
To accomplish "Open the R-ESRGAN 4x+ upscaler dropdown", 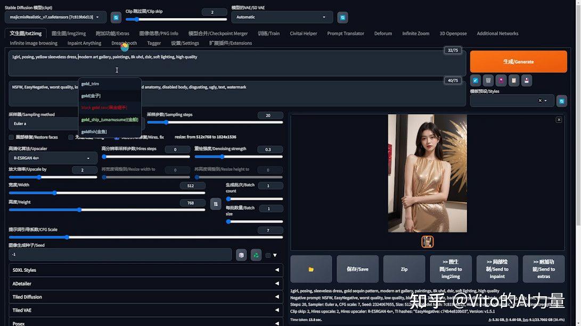I will pyautogui.click(x=53, y=158).
